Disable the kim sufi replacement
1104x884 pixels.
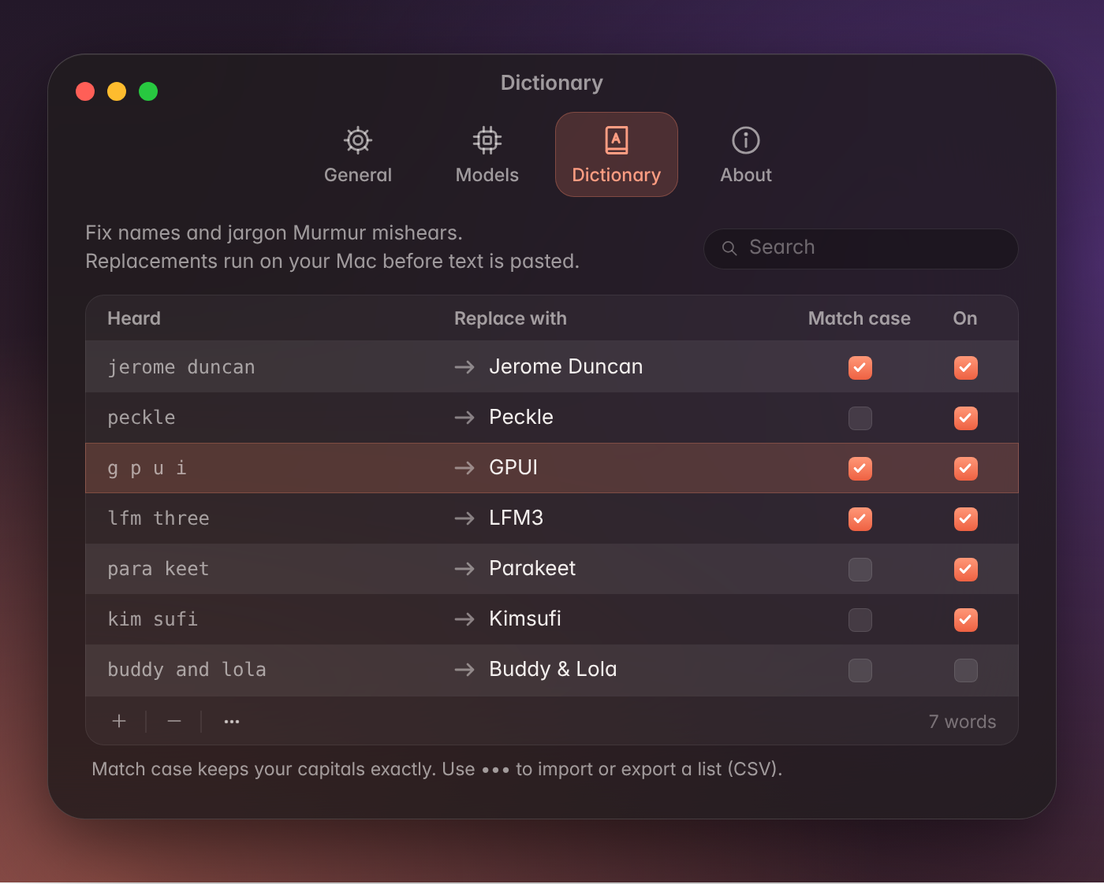966,620
